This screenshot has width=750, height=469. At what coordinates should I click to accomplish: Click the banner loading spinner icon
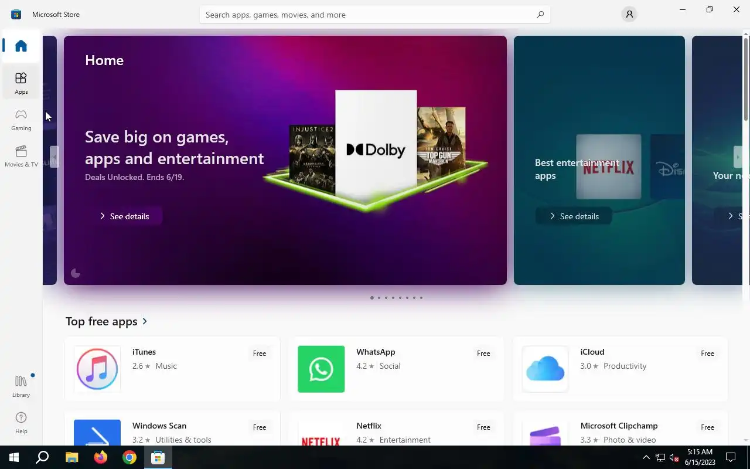click(x=75, y=273)
